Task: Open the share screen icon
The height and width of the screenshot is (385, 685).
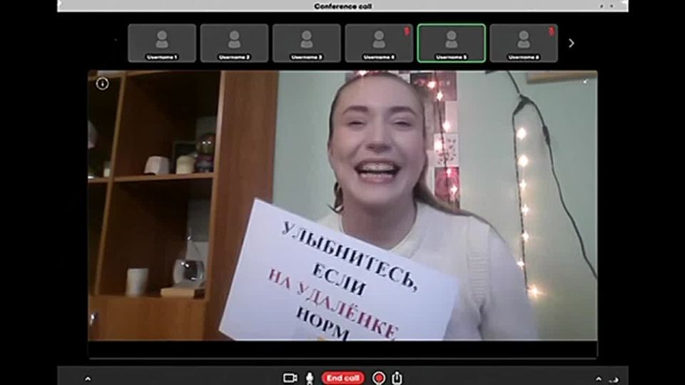Action: pos(397,378)
